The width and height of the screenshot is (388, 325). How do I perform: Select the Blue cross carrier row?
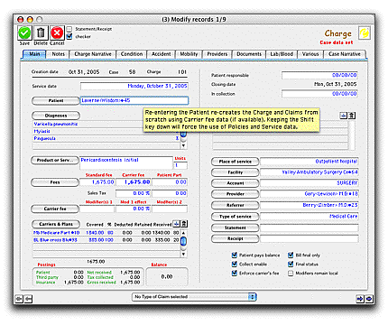pyautogui.click(x=106, y=240)
